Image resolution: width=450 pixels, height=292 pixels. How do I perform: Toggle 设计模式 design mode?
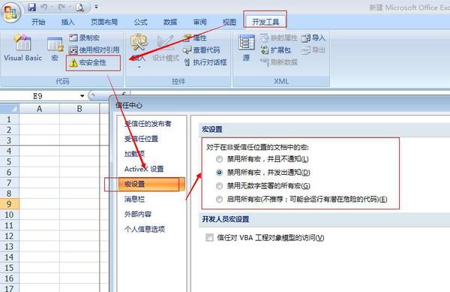166,48
